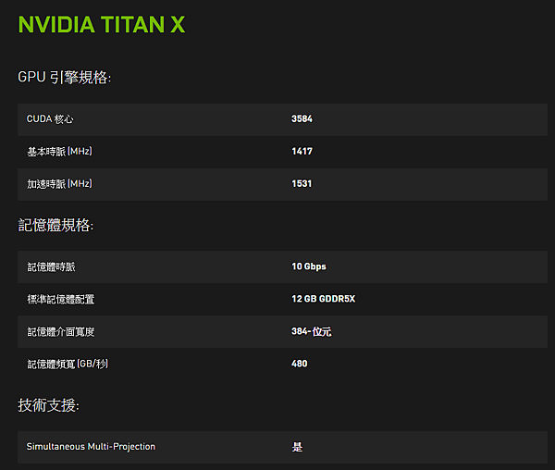Select the 480 bandwidth value
The image size is (555, 470).
[300, 364]
